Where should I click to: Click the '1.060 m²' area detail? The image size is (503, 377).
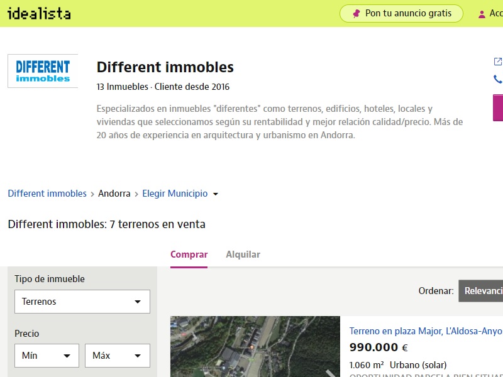tap(367, 365)
